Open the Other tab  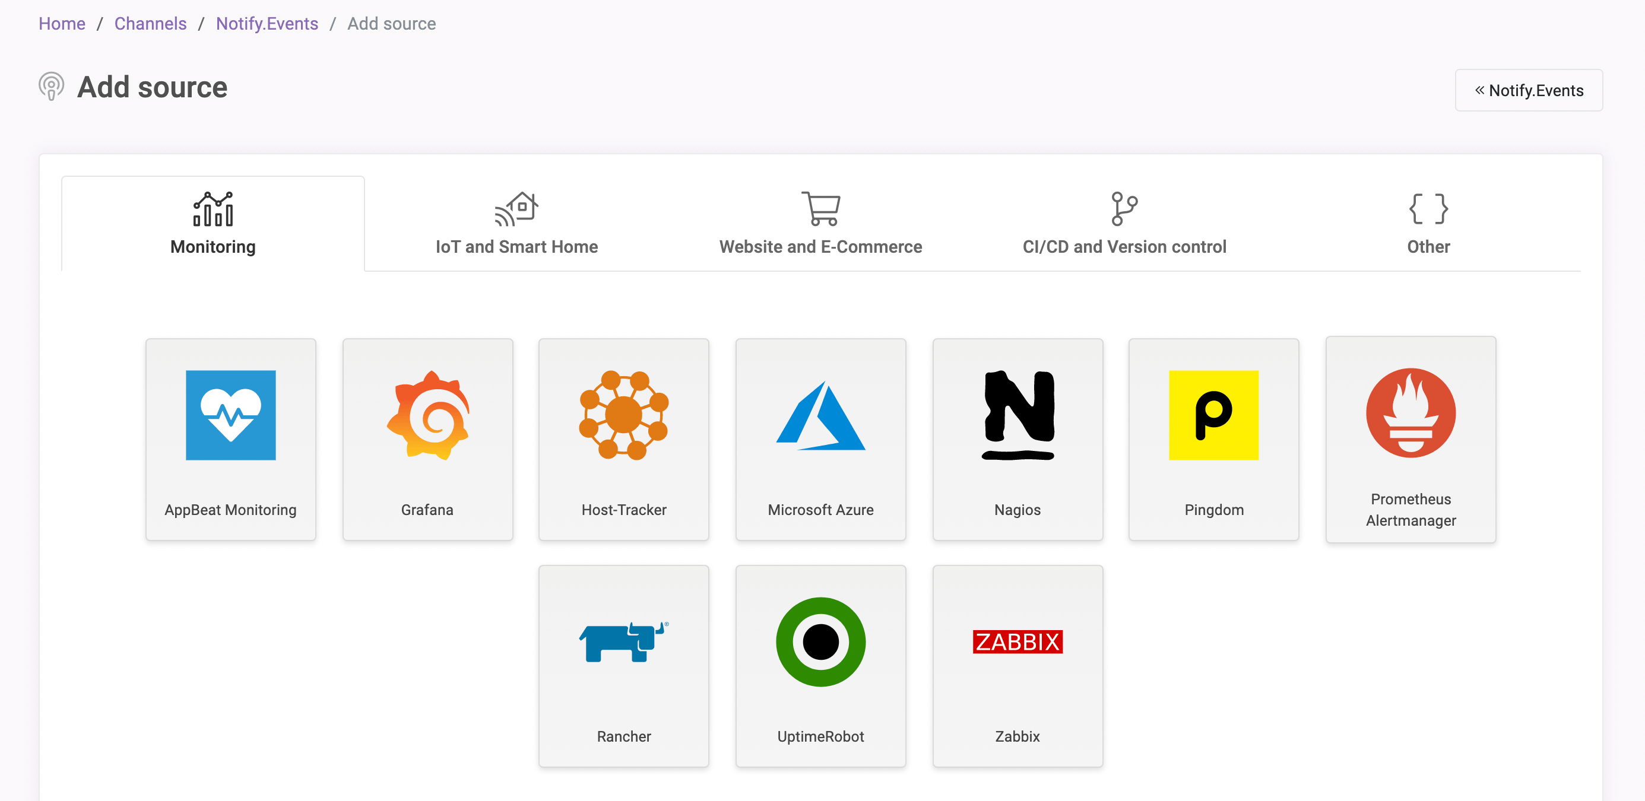(1428, 223)
